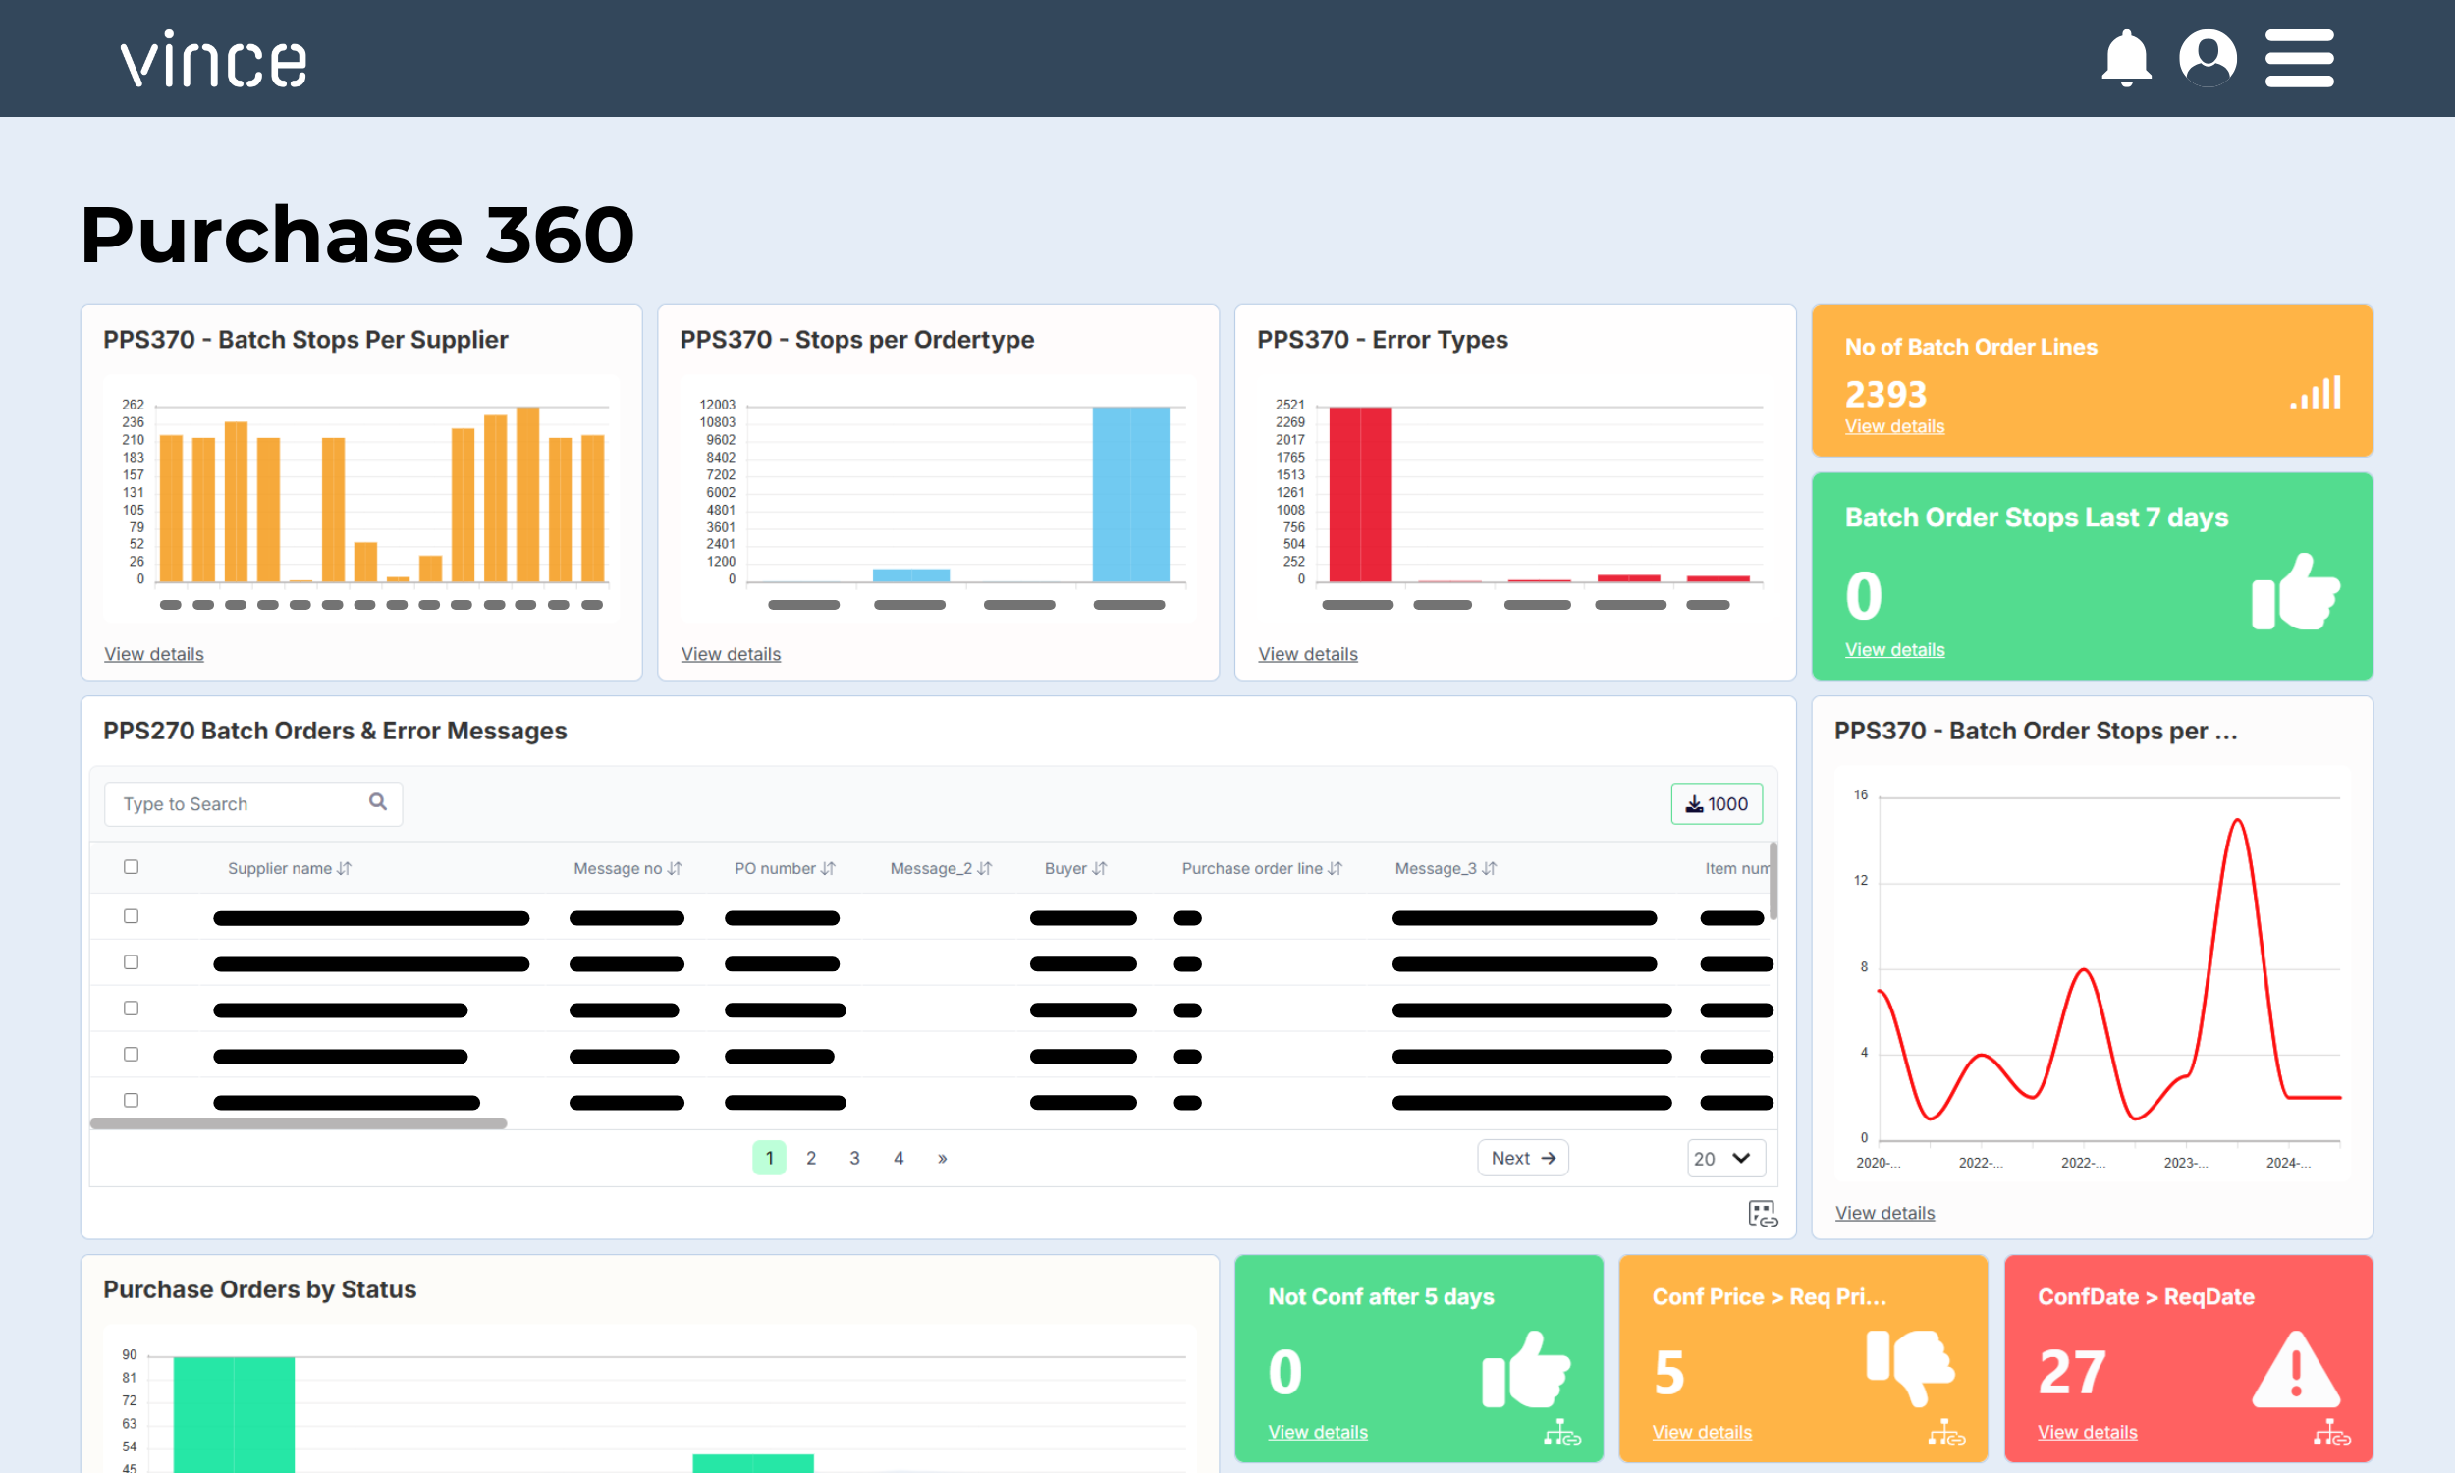Check the fourth table row checkbox
This screenshot has width=2455, height=1473.
131,1054
